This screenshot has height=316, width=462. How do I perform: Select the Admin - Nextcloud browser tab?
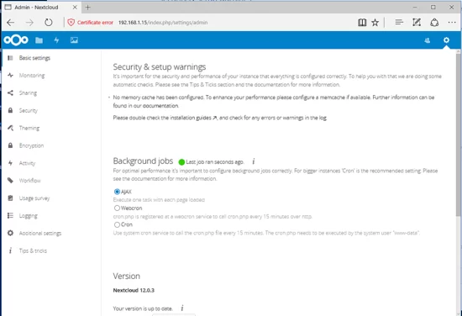pos(41,7)
